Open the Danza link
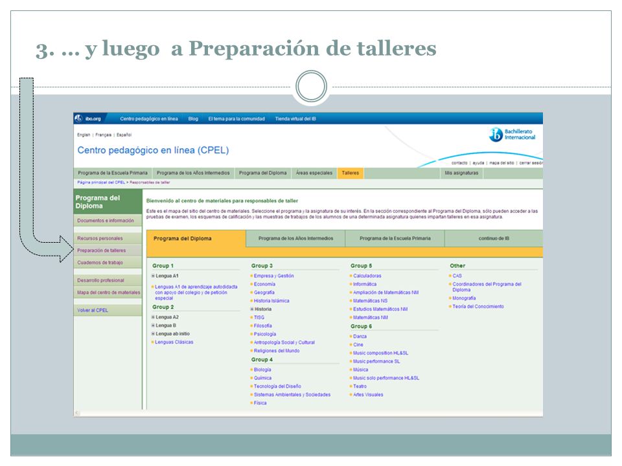The height and width of the screenshot is (466, 622). pos(360,337)
